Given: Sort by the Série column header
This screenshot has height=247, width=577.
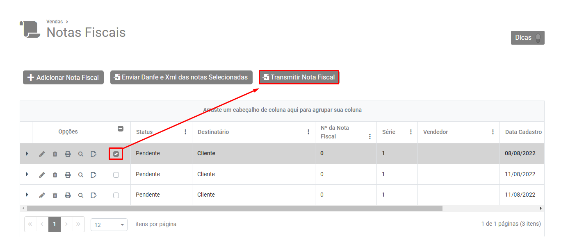Looking at the screenshot, I should (x=389, y=132).
